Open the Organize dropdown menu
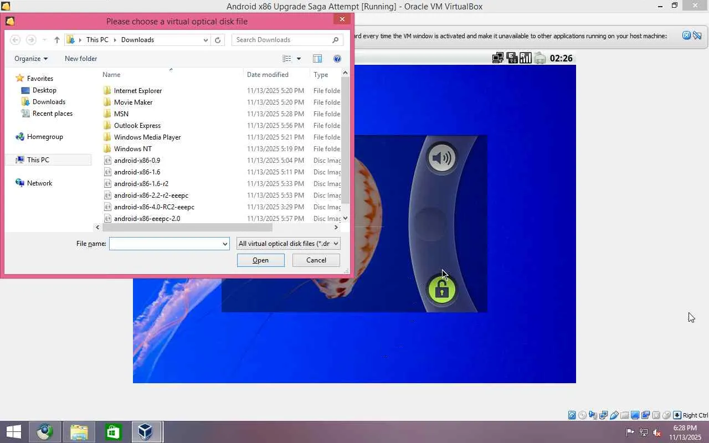 click(31, 59)
